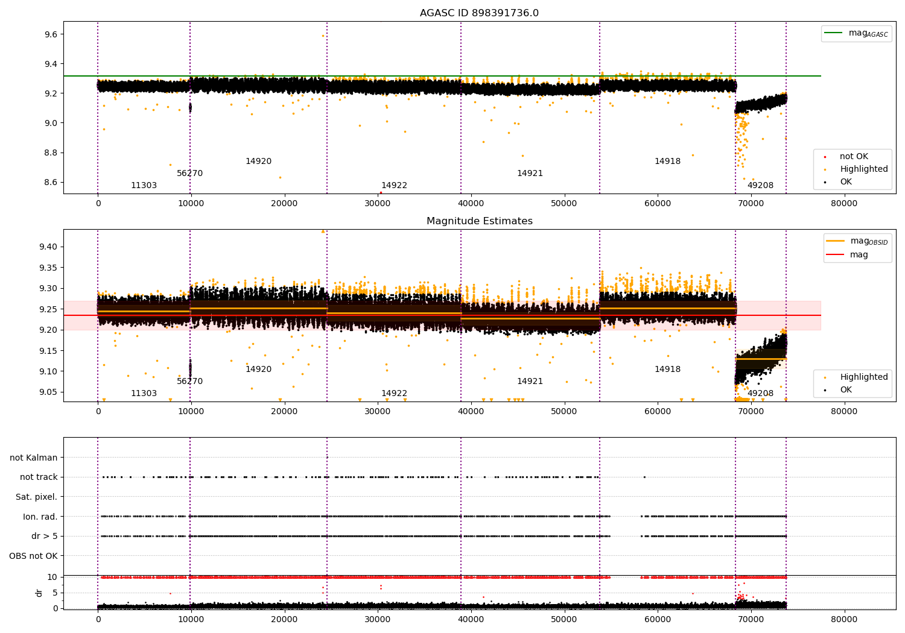Click the 'Sat. pixel.' y-axis label
The height and width of the screenshot is (633, 905).
[36, 497]
